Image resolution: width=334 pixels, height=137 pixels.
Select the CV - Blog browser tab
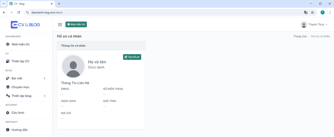pyautogui.click(x=31, y=4)
